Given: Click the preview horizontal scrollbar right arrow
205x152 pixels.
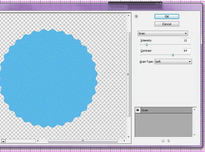Looking at the screenshot, I should 124,141.
